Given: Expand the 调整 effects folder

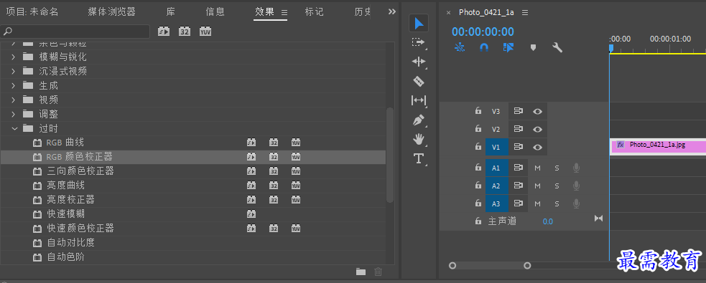Looking at the screenshot, I should [14, 114].
